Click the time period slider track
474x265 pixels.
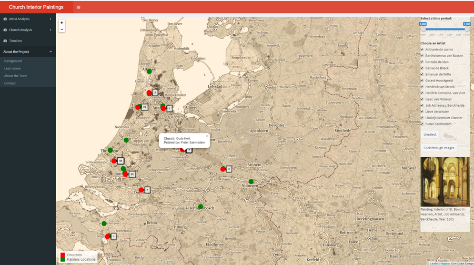tap(445, 30)
